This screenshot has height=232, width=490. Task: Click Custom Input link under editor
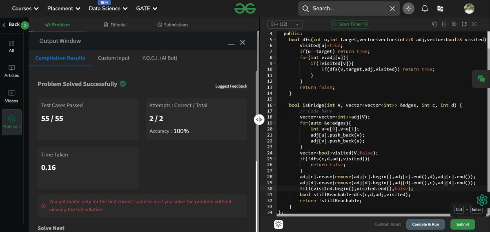[x=388, y=224]
